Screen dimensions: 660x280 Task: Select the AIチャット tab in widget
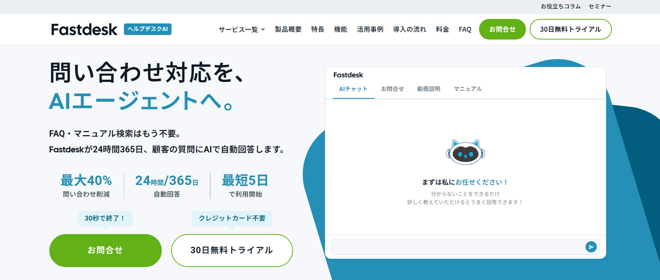pos(353,89)
